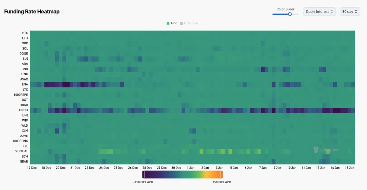Click the AAVE row label
The width and height of the screenshot is (367, 190).
[x=24, y=136]
